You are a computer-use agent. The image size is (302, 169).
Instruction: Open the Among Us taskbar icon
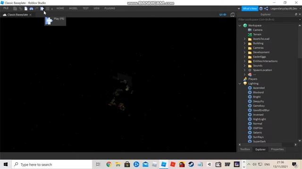coord(182,164)
